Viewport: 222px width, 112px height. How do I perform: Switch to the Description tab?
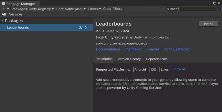coord(104,59)
